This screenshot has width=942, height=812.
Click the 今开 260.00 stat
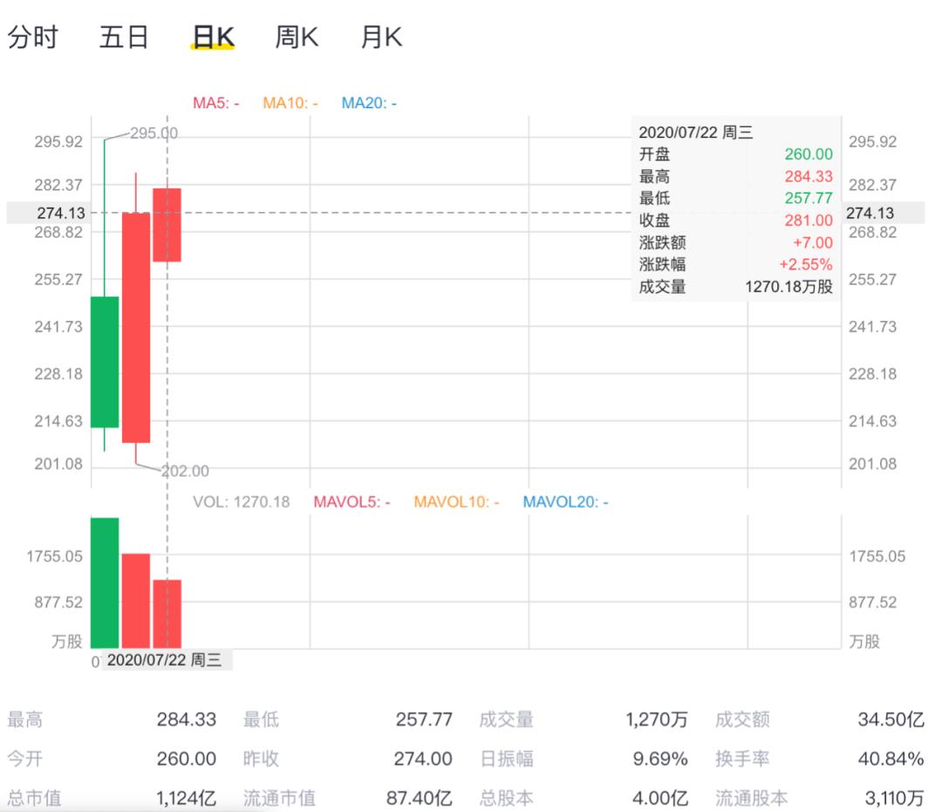pyautogui.click(x=112, y=759)
